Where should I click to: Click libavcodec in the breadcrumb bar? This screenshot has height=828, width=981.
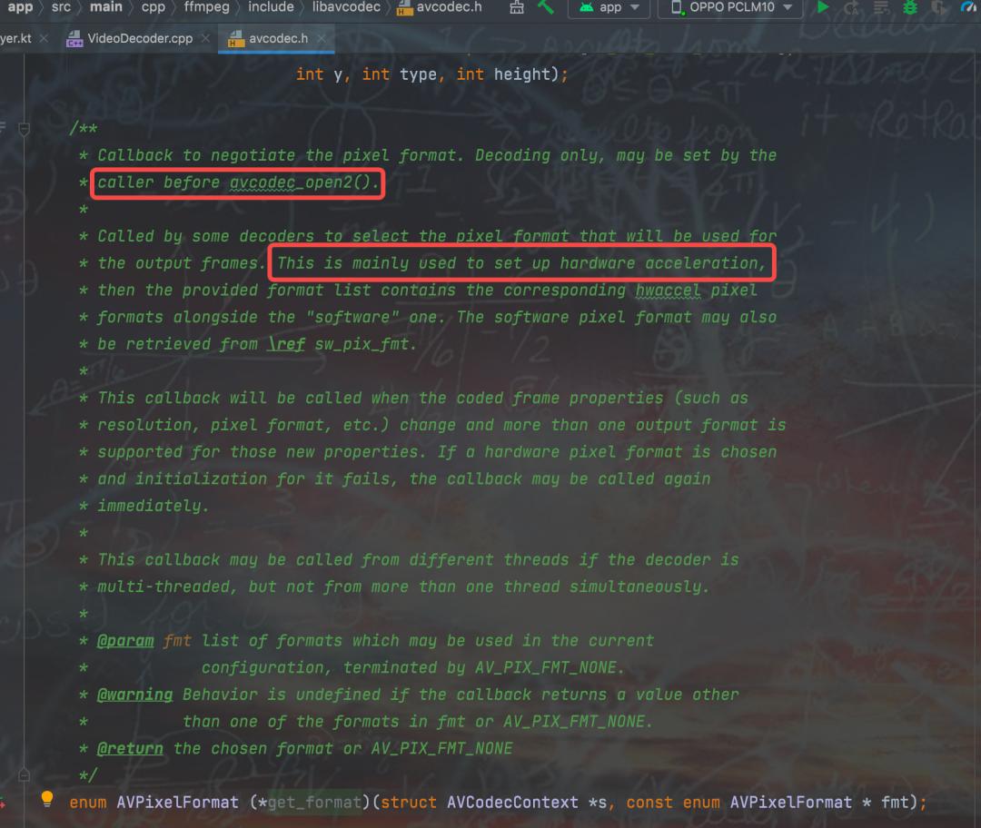346,7
